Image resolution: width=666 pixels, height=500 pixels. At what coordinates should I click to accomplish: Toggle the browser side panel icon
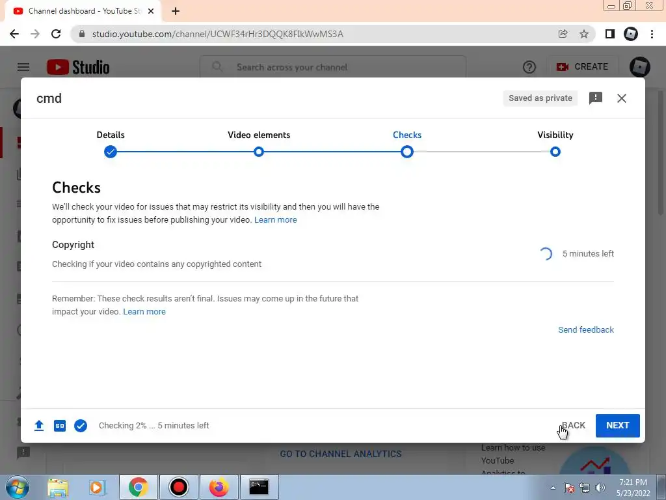[x=610, y=34]
